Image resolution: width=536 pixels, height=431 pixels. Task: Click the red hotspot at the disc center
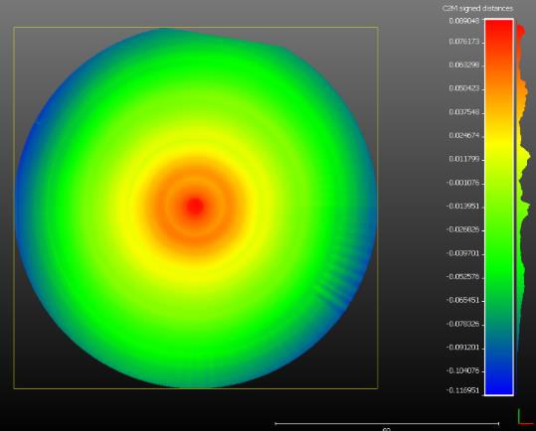coord(195,207)
